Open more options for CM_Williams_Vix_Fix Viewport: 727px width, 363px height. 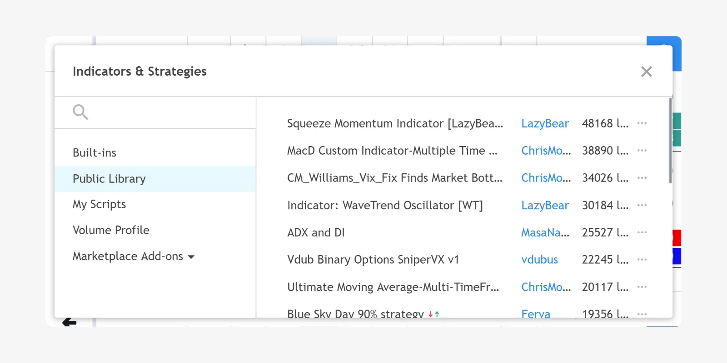point(642,178)
